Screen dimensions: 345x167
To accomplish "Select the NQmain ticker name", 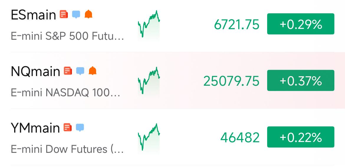I will [35, 71].
